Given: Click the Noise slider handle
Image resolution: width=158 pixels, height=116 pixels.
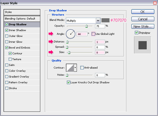Looking at the screenshot, I should click(x=67, y=75).
